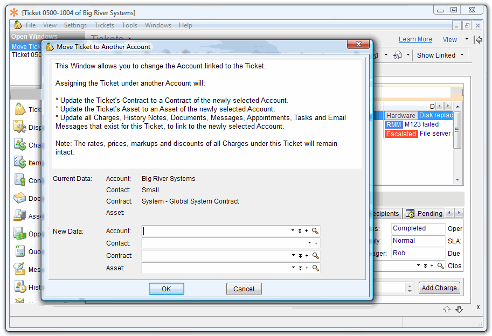Click the email envelope toolbar icon
492x336 pixels.
coord(397,55)
